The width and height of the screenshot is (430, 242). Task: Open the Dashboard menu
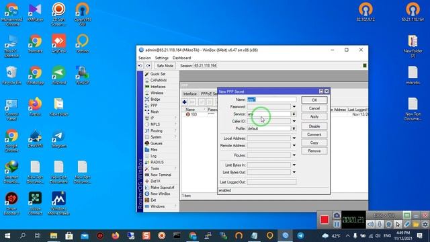[x=181, y=58]
